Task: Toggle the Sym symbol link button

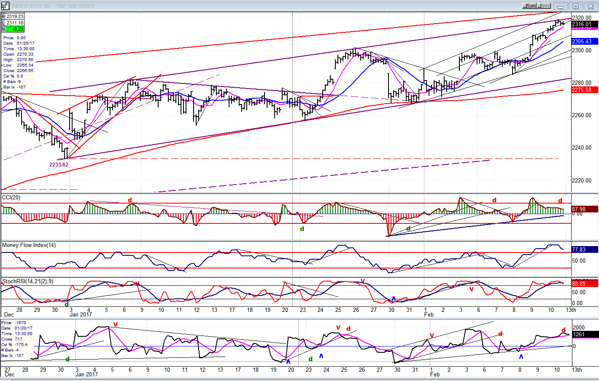Action: pyautogui.click(x=529, y=6)
